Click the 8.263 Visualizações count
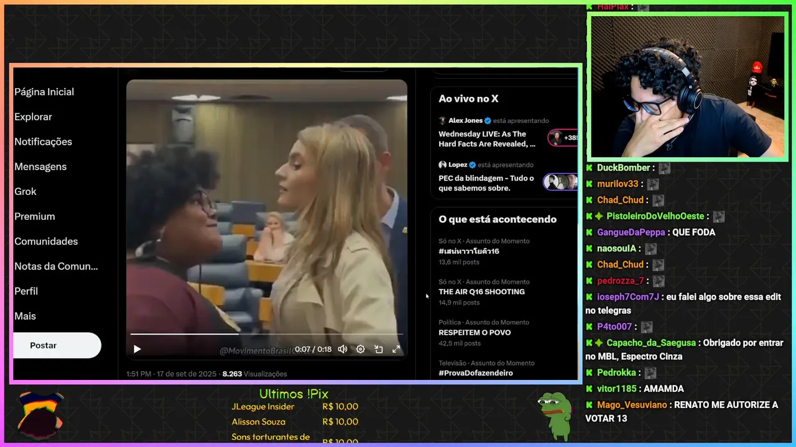The width and height of the screenshot is (796, 447). 255,374
